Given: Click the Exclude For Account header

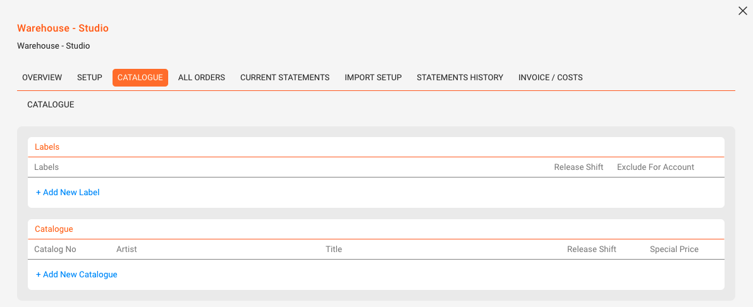Looking at the screenshot, I should (656, 167).
